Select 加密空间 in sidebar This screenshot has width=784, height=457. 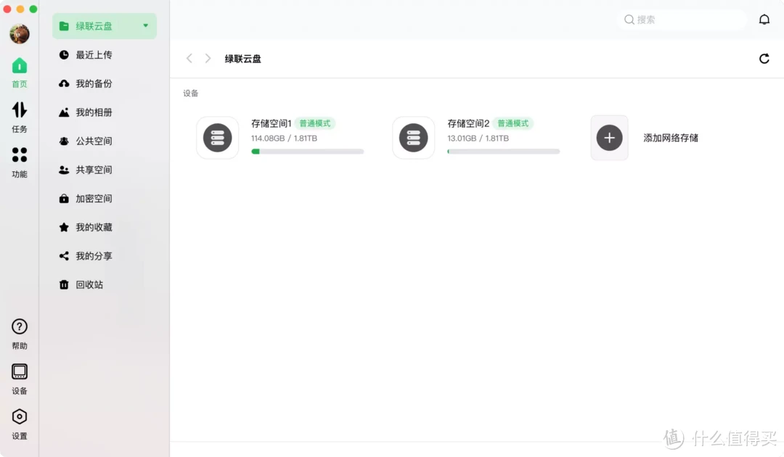[105, 198]
